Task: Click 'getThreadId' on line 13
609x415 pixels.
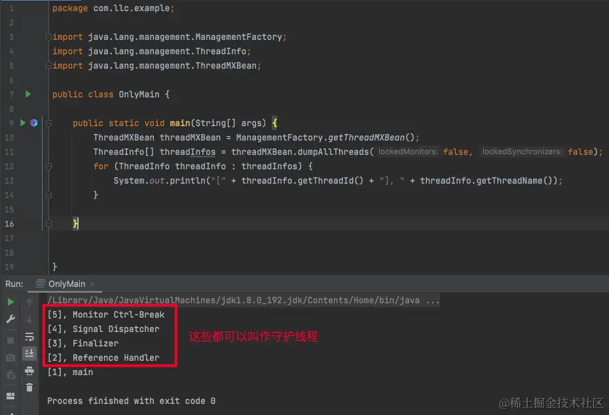Action: click(325, 180)
